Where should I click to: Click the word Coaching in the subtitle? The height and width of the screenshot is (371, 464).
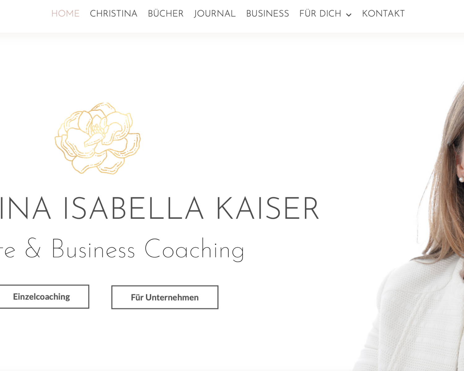click(x=195, y=249)
